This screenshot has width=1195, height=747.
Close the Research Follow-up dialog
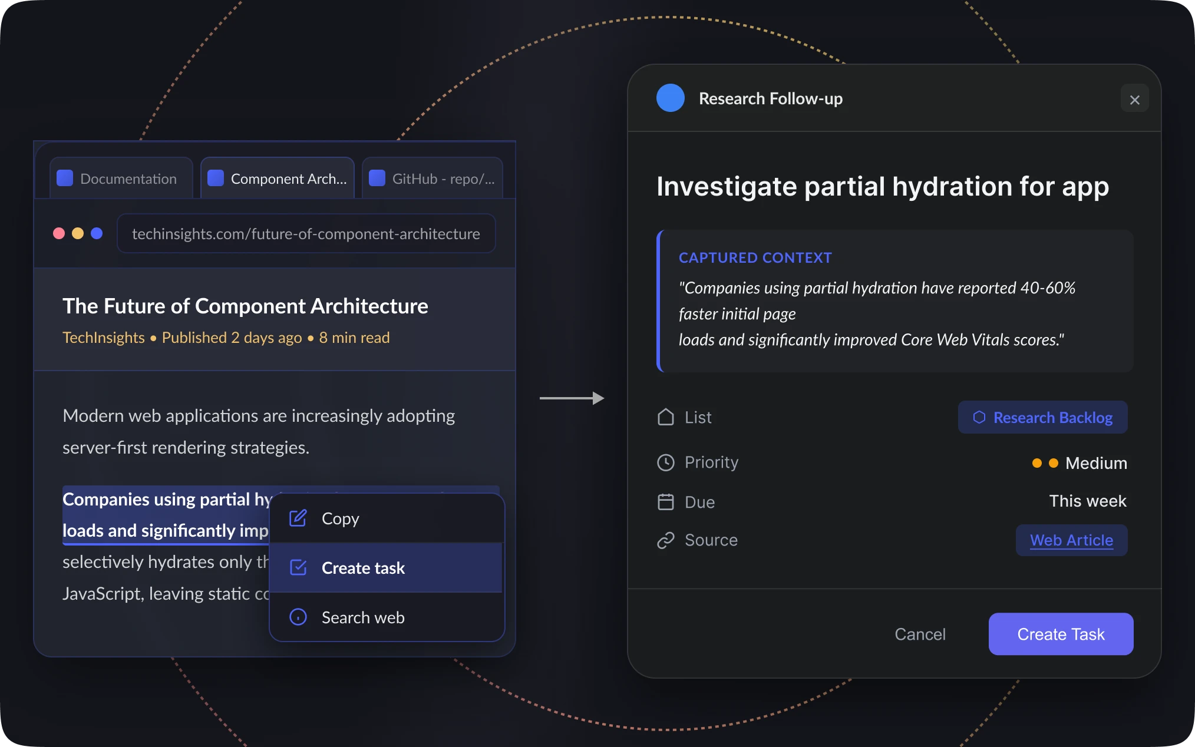[x=1134, y=100]
